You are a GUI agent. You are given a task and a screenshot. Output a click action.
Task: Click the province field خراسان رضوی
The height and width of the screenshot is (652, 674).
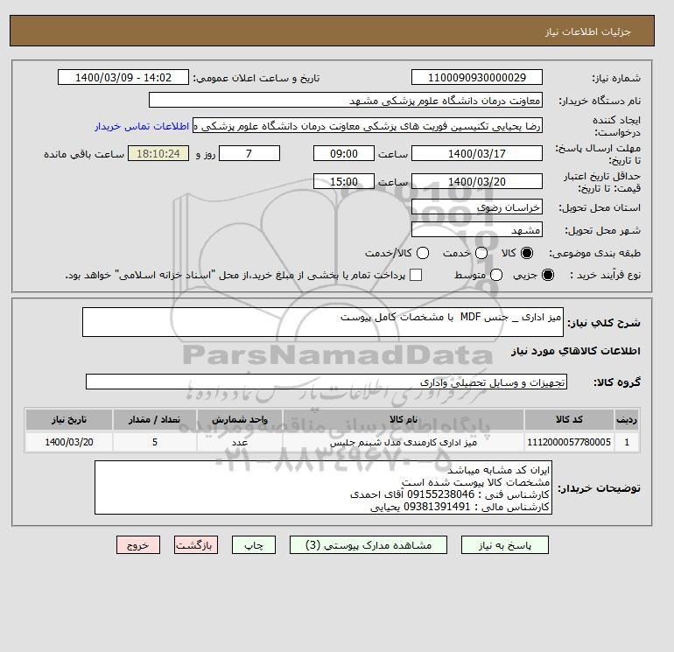tap(477, 207)
